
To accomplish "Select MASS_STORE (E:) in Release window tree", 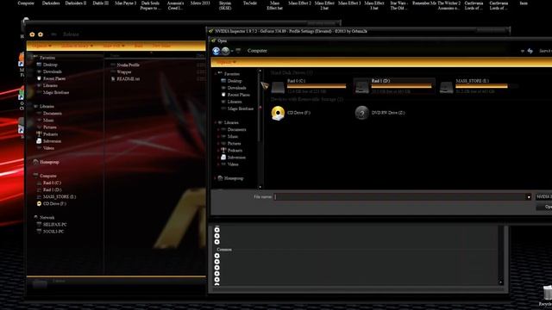I will [x=56, y=197].
